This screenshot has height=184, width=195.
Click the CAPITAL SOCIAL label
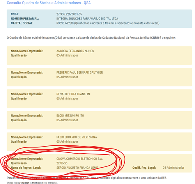[22, 23]
